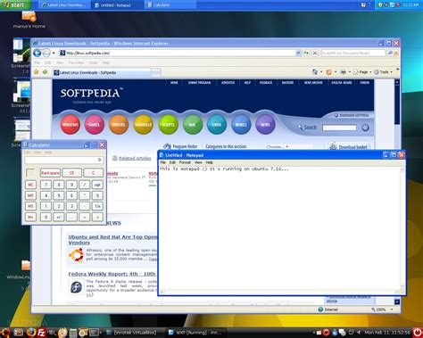Open the File menu in Notepad
The height and width of the screenshot is (338, 423).
pyautogui.click(x=163, y=162)
